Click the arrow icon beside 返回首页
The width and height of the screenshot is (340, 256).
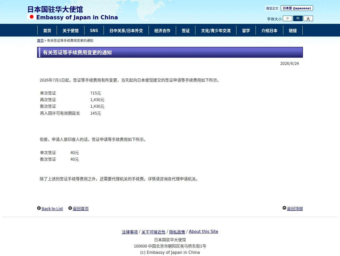(x=70, y=208)
